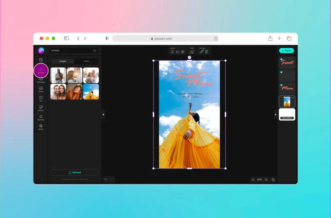
Task: Select the Text tool in the sidebar
Action: click(41, 98)
